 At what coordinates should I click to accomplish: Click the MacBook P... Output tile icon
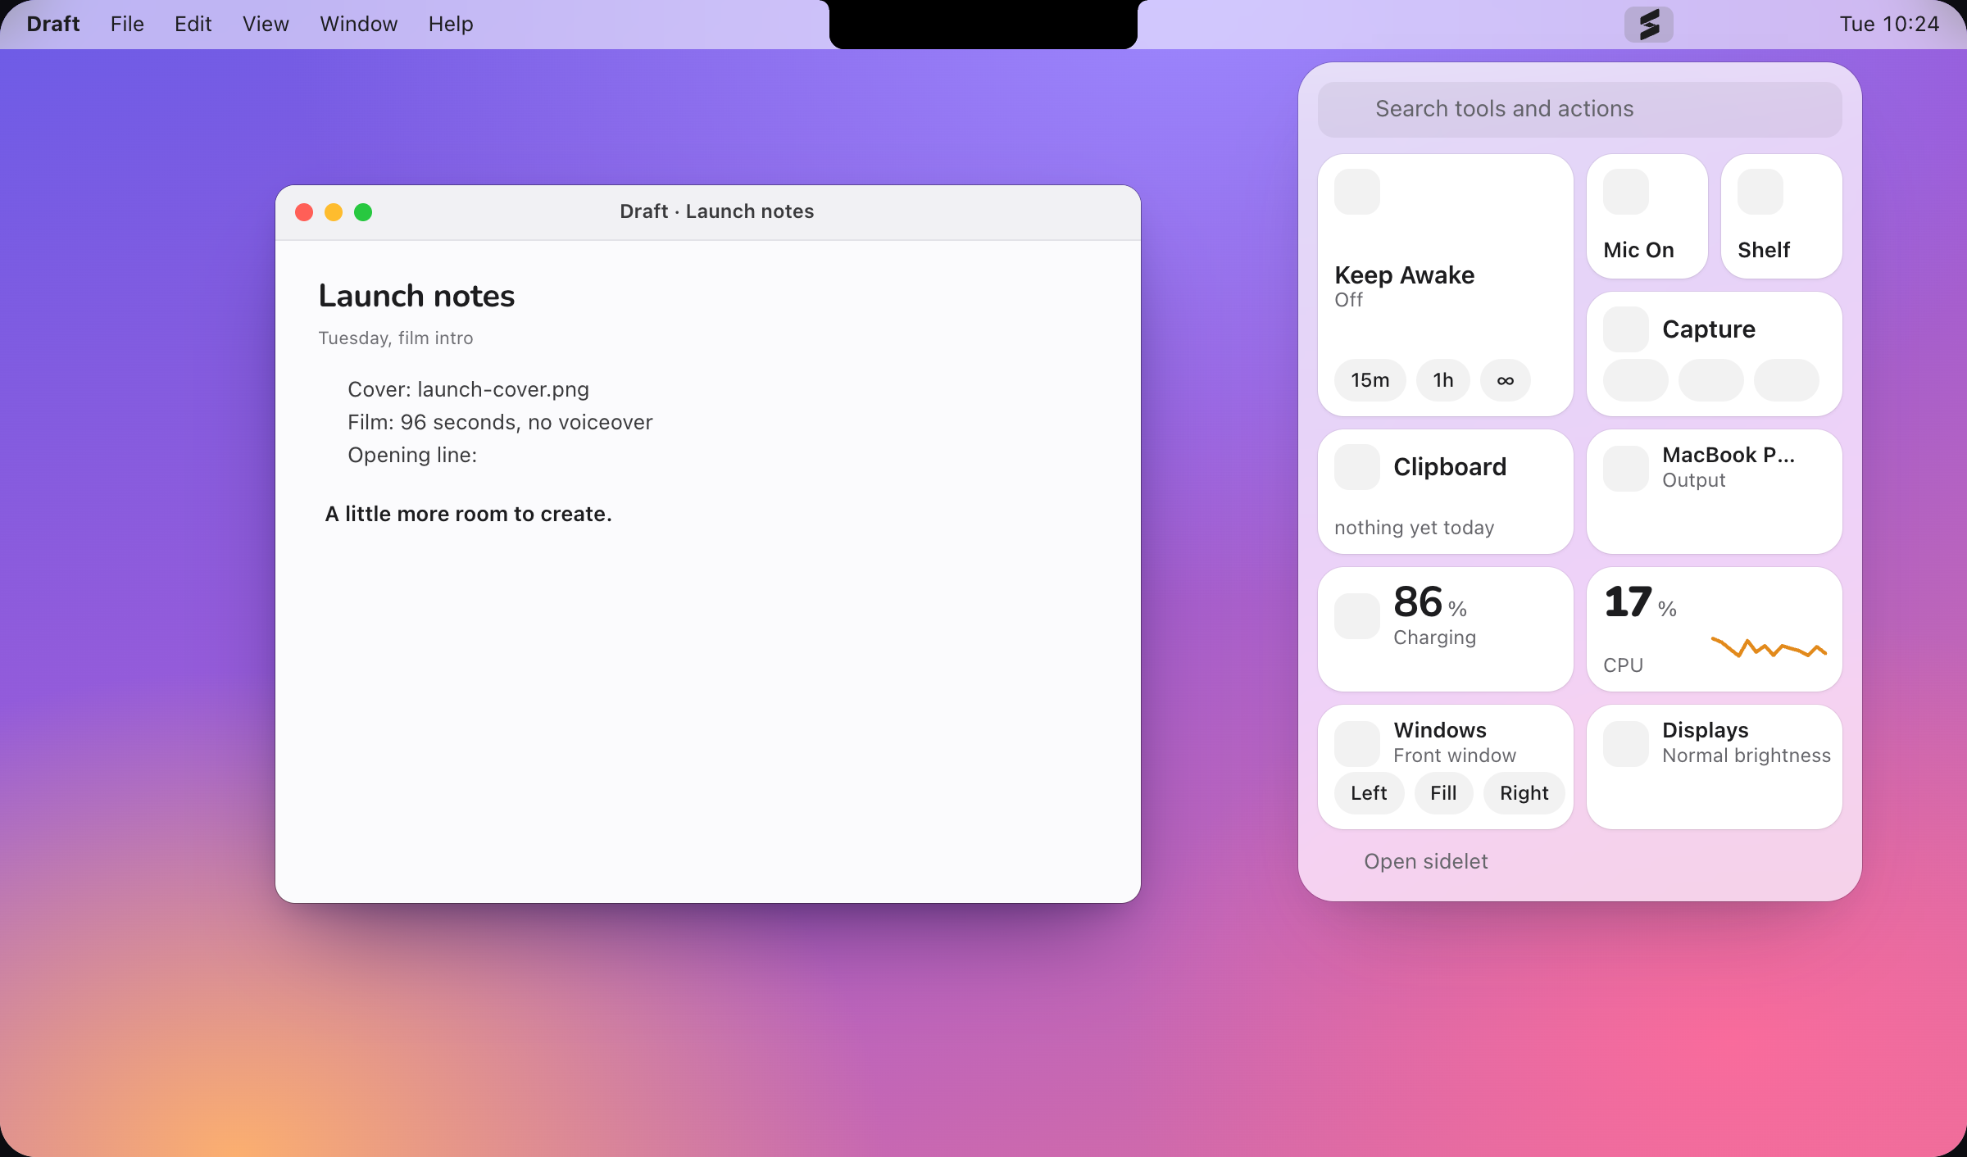tap(1626, 469)
